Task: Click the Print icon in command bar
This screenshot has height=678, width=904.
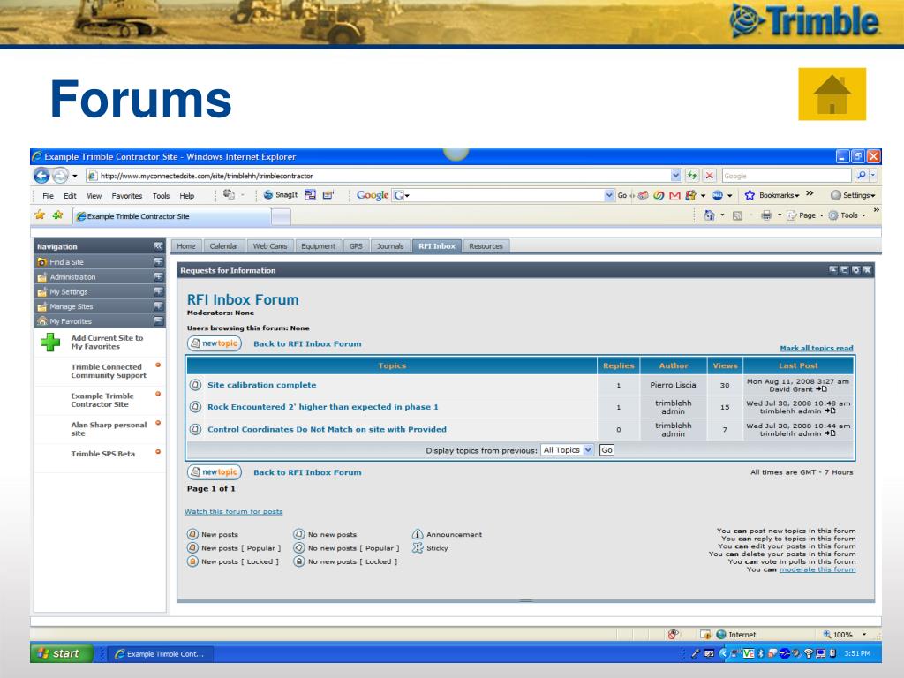Action: pos(766,215)
